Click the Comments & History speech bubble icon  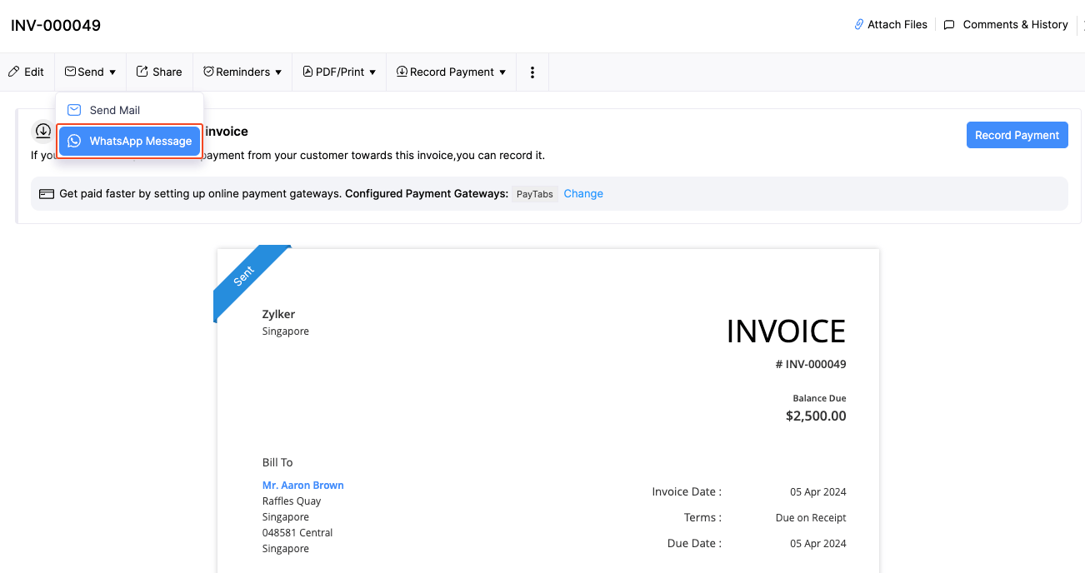949,25
